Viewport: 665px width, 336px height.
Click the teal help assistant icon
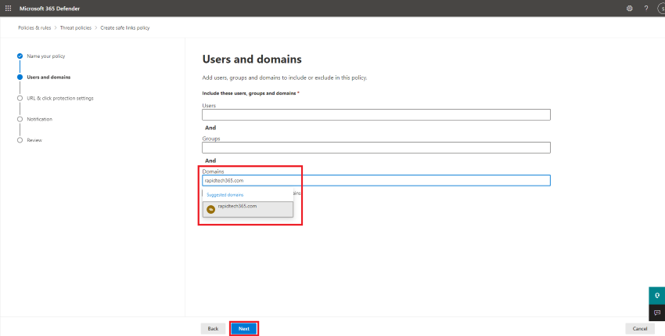tap(656, 295)
